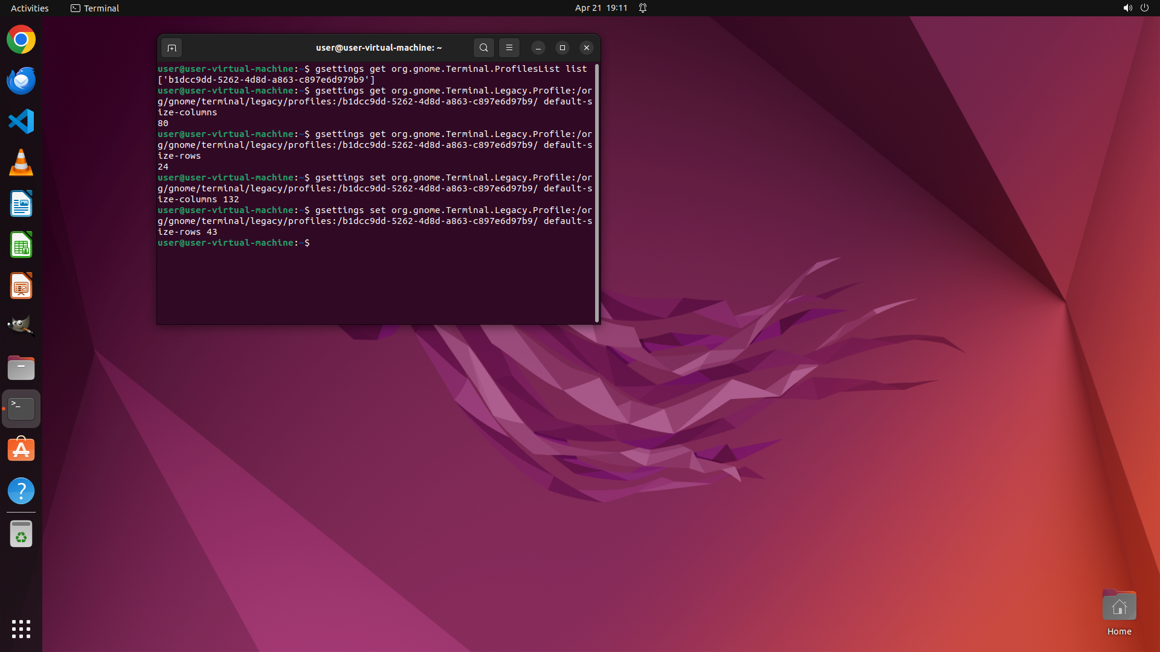
Task: Open the Terminal app menu in the top bar
Action: (x=95, y=8)
